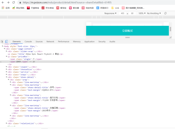
Task: Open the 网址导航 bookmark
Action: [x=18, y=8]
